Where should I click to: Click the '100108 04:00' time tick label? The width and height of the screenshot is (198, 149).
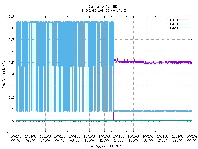pos(45,138)
